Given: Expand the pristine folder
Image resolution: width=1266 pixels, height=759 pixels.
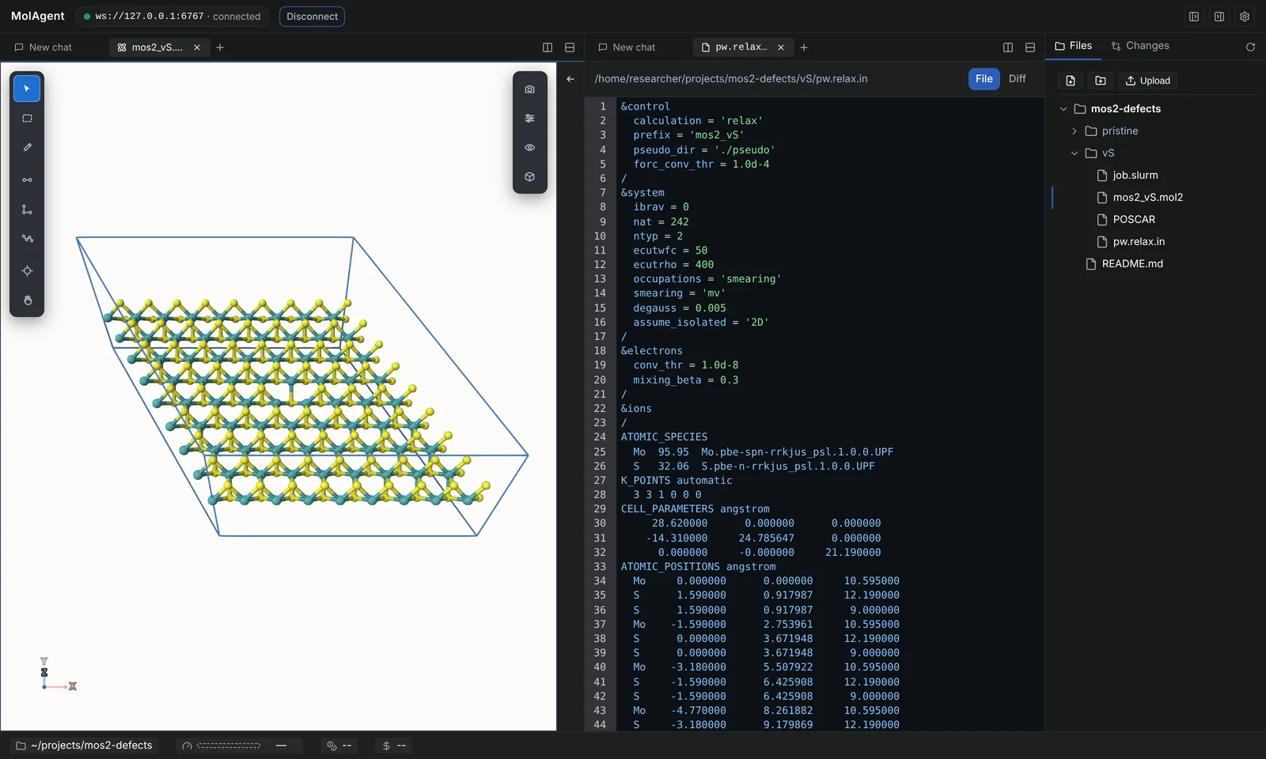Looking at the screenshot, I should 1075,131.
